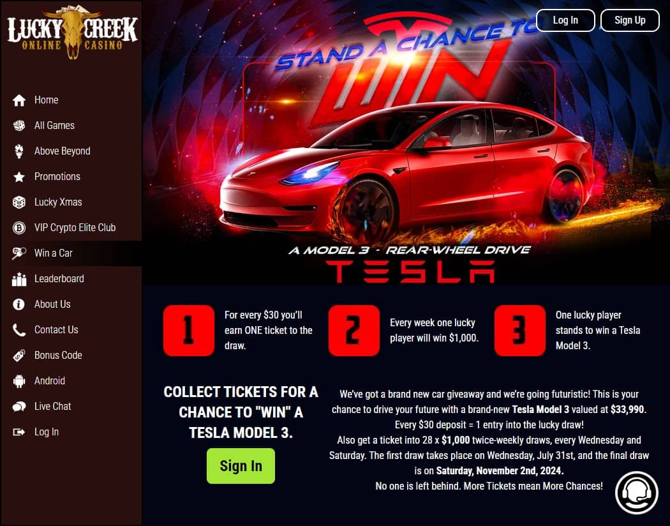Click the green Sign In button
This screenshot has height=526, width=670.
pos(241,466)
